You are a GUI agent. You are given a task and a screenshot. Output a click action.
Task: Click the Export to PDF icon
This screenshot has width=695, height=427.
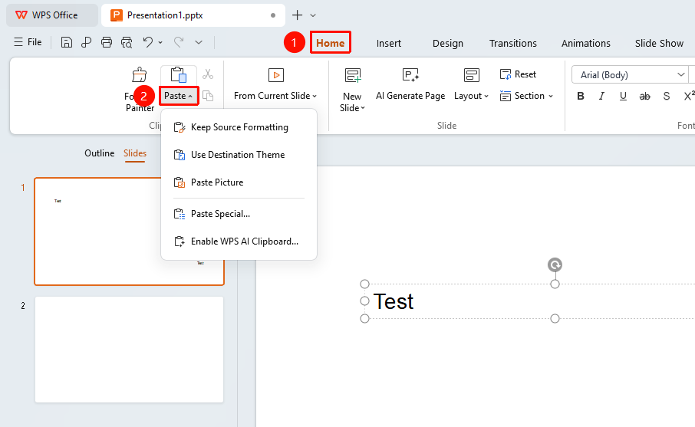(x=87, y=42)
